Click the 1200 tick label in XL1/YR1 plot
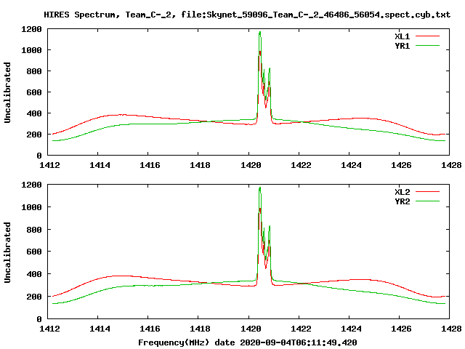Viewport: 465px width, 349px height. click(x=31, y=29)
